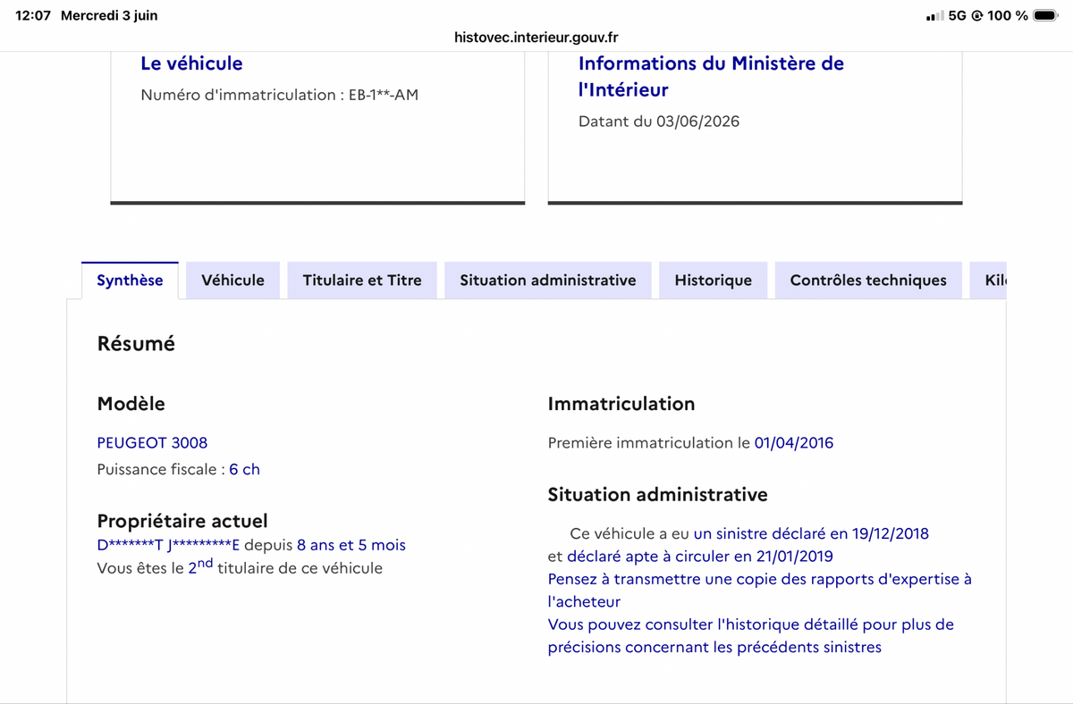Click 'Situation administrative' heading in summary
Screen dimensions: 1073x704
(658, 494)
